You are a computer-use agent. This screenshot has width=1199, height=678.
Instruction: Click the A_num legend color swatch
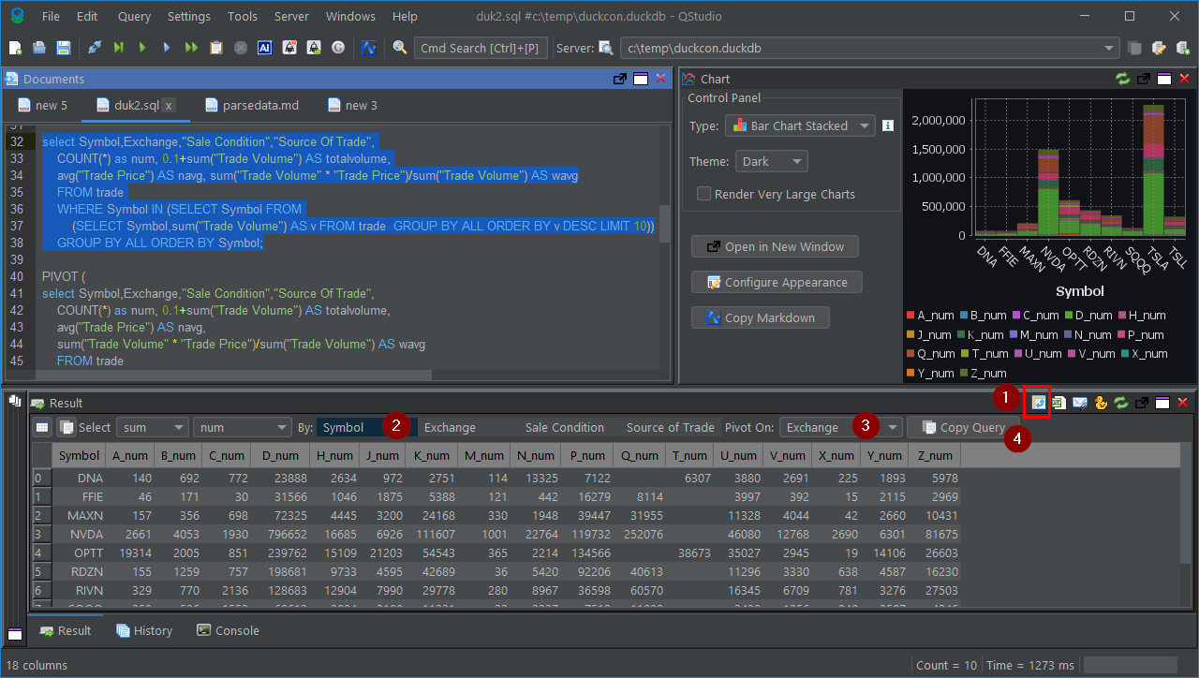tap(910, 316)
